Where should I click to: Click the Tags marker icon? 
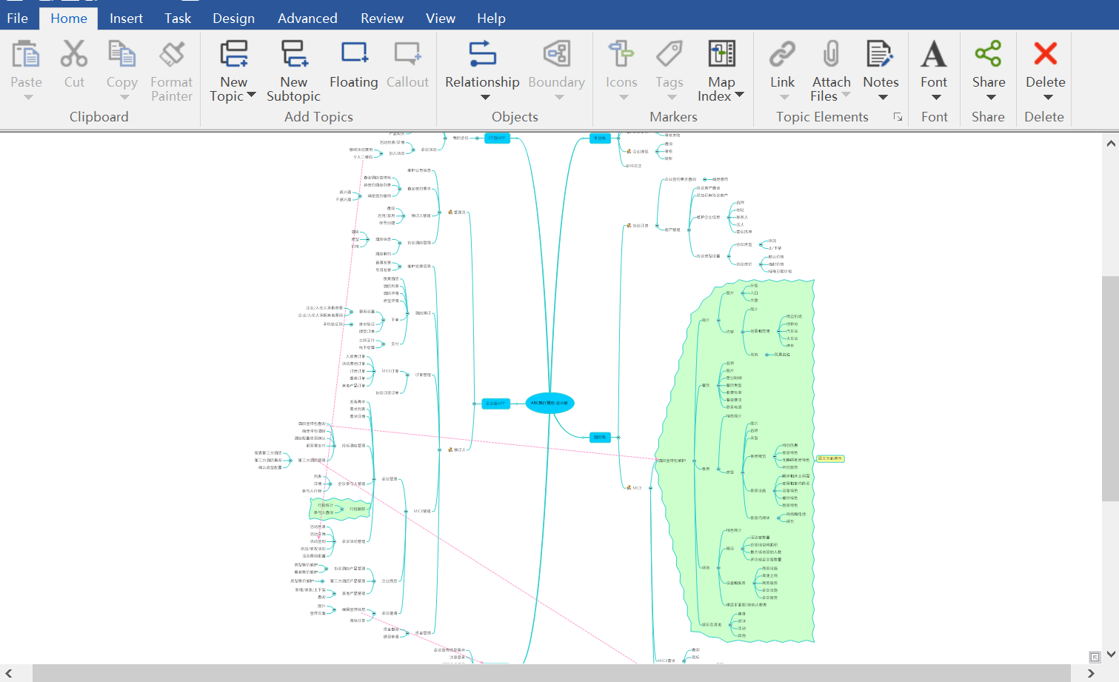tap(669, 55)
